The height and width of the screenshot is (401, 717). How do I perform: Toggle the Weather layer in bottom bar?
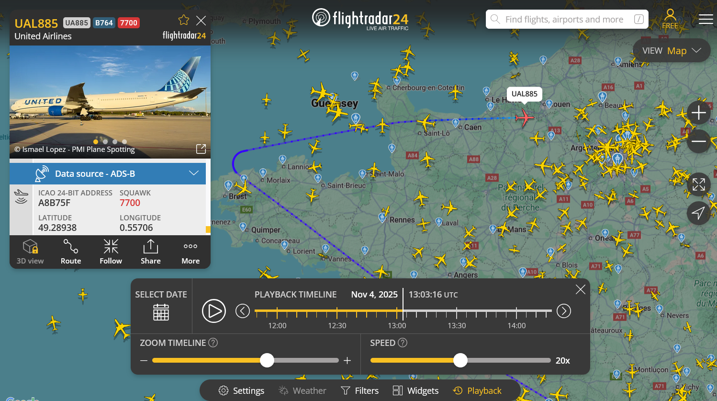tap(302, 390)
